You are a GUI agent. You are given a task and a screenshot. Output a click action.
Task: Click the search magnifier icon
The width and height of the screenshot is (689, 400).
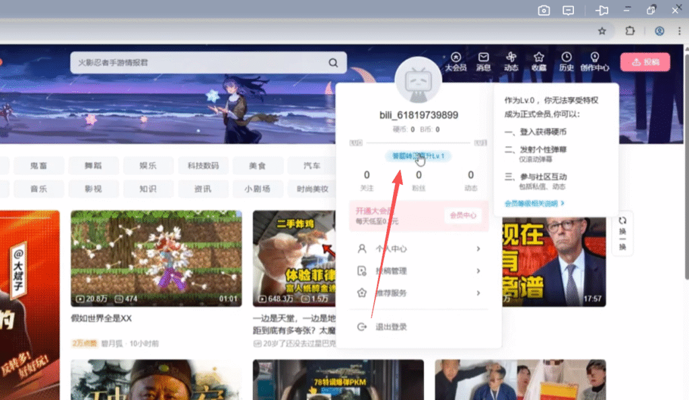click(332, 62)
